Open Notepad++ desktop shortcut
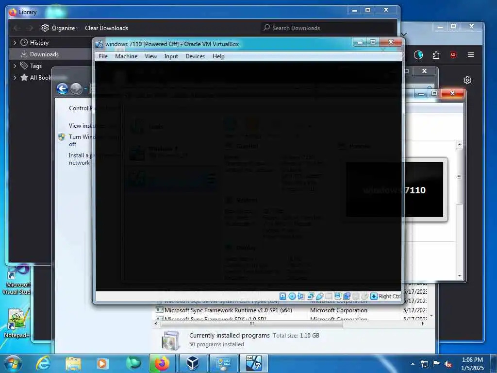 tap(17, 323)
